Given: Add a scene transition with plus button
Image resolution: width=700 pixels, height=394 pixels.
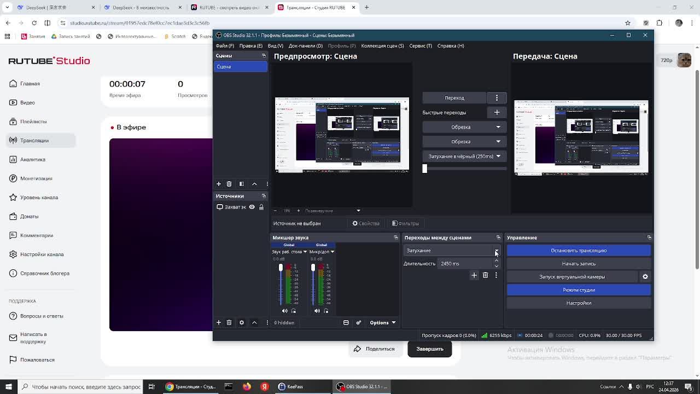Looking at the screenshot, I should point(474,275).
